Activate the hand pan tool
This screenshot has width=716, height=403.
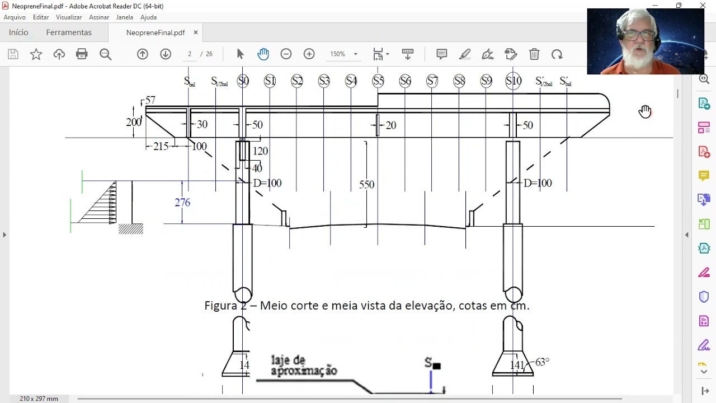point(263,54)
